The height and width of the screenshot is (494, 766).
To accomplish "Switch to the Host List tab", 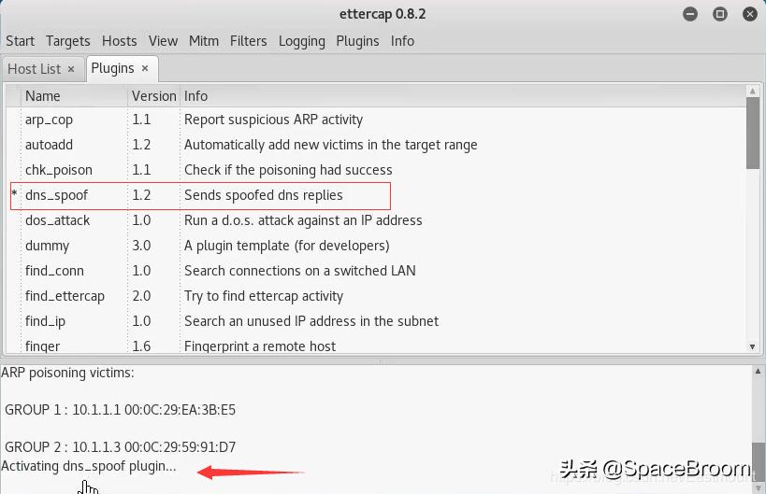I will point(34,69).
